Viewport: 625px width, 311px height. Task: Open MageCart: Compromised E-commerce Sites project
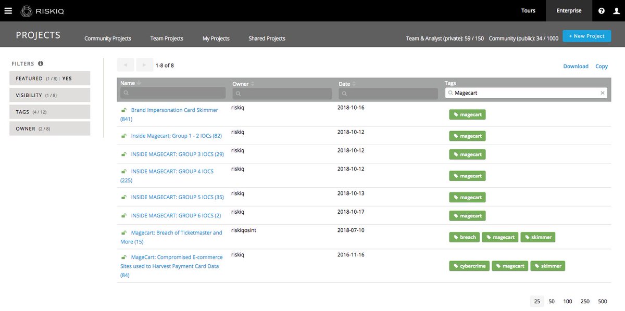pyautogui.click(x=172, y=266)
